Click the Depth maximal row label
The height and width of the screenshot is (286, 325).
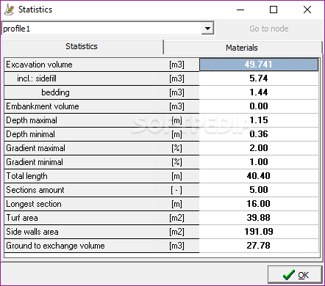click(32, 120)
